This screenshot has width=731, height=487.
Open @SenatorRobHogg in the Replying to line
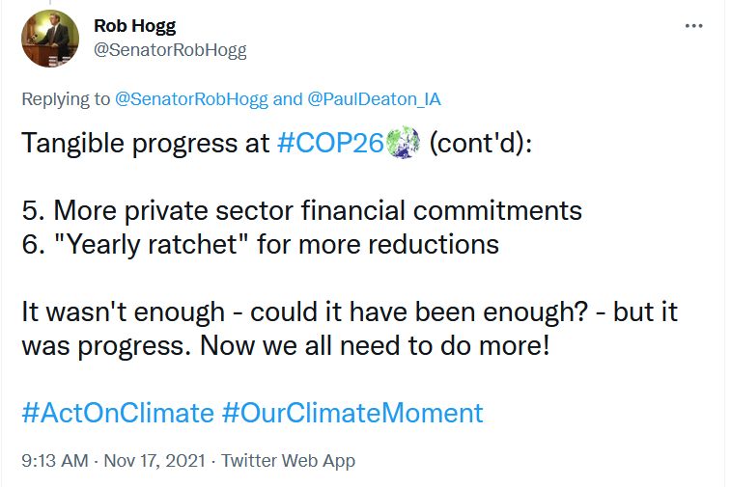192,98
